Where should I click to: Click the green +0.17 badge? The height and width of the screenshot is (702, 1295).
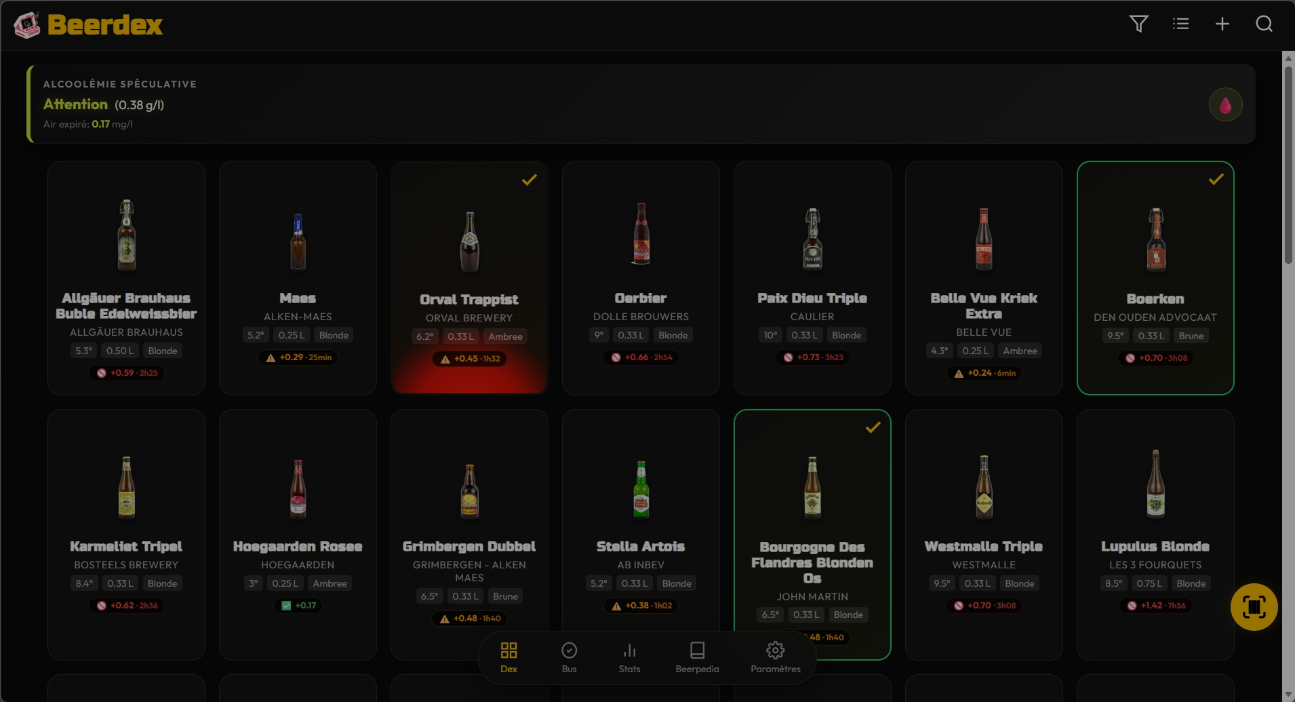click(298, 606)
